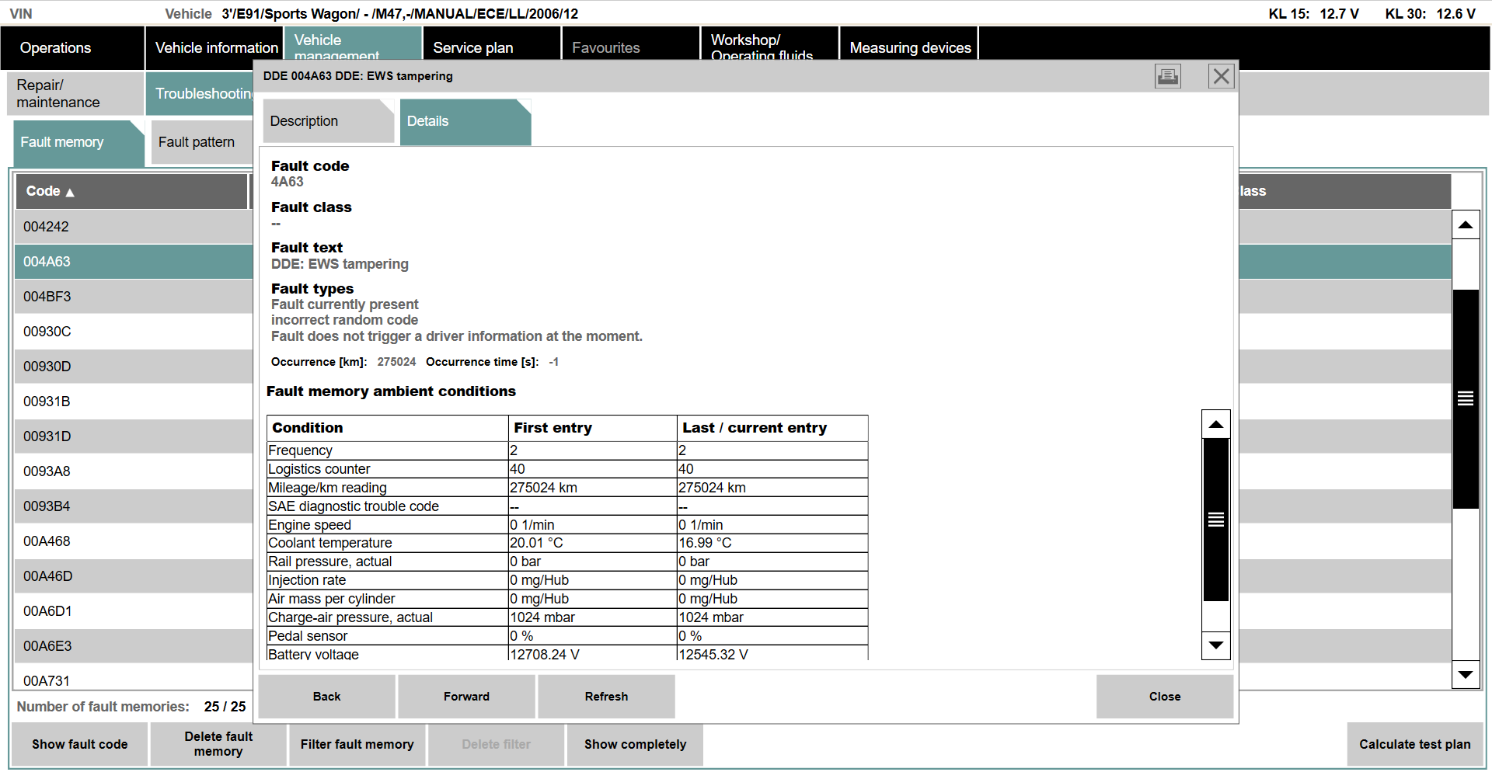The width and height of the screenshot is (1492, 772).
Task: Click the Condition column header
Action: [387, 428]
